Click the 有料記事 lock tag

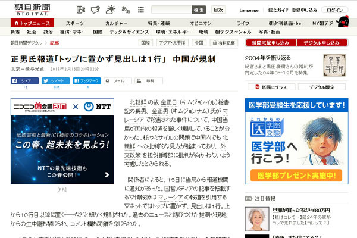[224, 43]
